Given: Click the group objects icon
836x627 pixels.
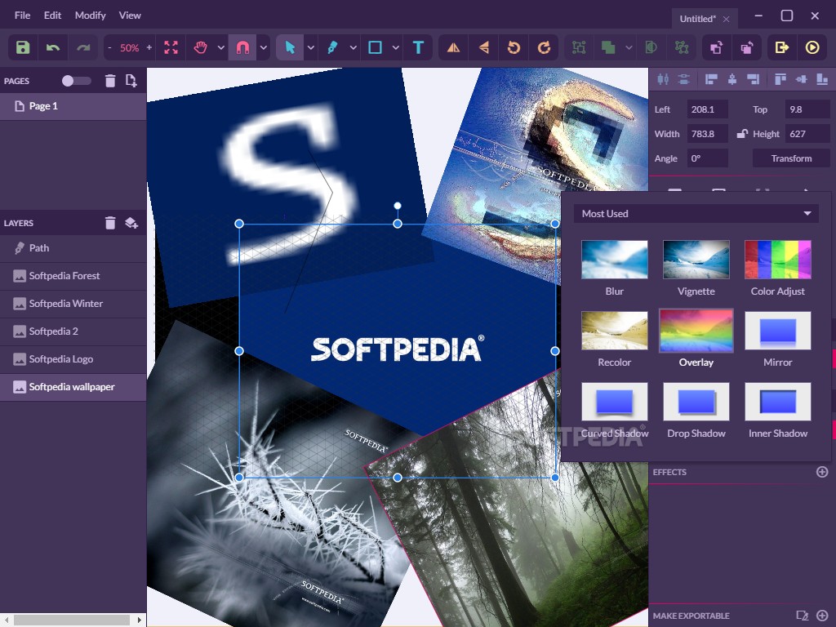Looking at the screenshot, I should click(579, 47).
